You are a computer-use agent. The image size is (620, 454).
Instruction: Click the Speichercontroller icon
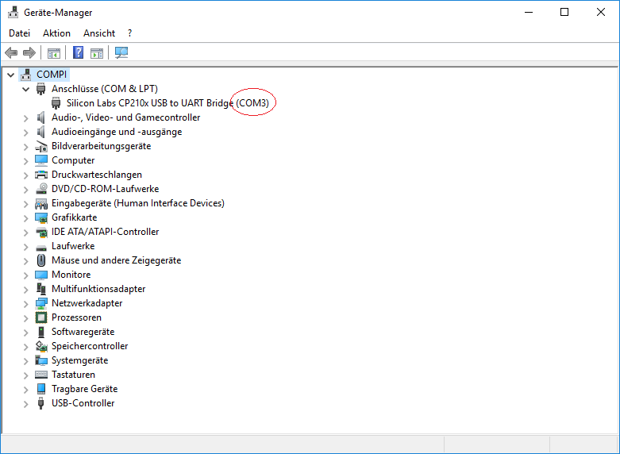pyautogui.click(x=41, y=346)
